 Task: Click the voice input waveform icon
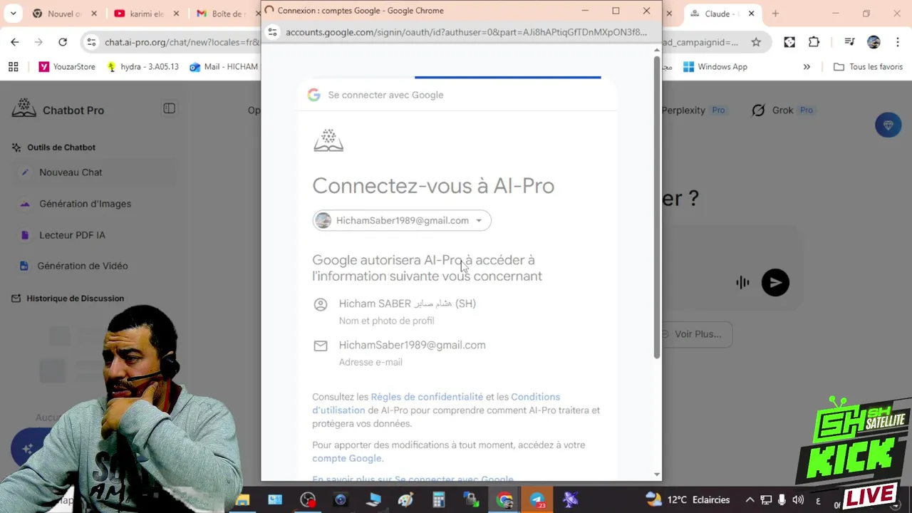pyautogui.click(x=742, y=283)
